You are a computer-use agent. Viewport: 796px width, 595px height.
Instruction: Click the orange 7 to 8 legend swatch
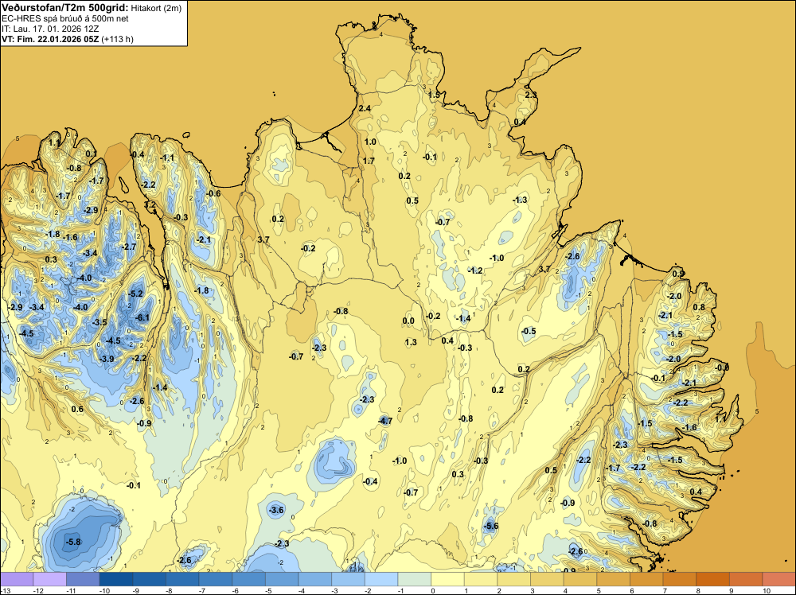tap(680, 579)
